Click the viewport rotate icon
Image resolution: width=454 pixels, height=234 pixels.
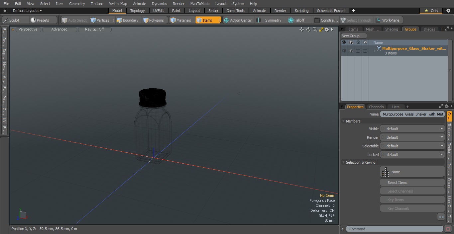(308, 30)
